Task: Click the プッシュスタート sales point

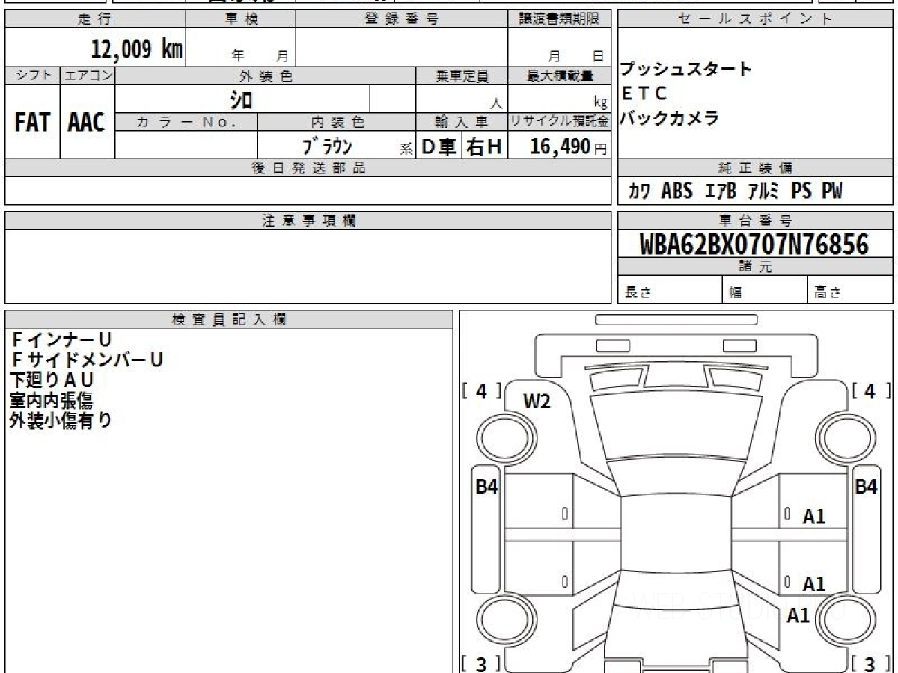Action: point(686,70)
